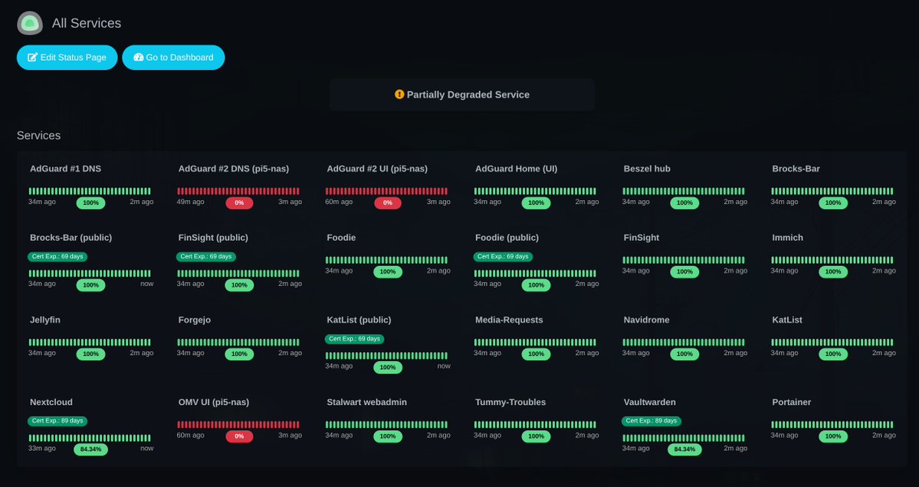
Task: Select the AdGuard Home (UI) name
Action: coord(517,169)
